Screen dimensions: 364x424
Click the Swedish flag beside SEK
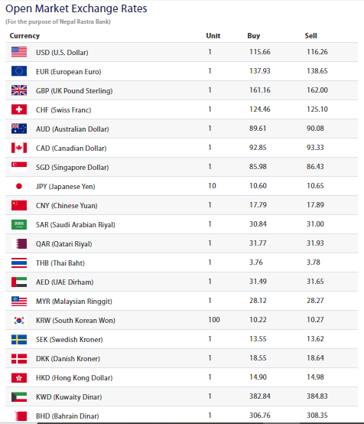tap(19, 339)
